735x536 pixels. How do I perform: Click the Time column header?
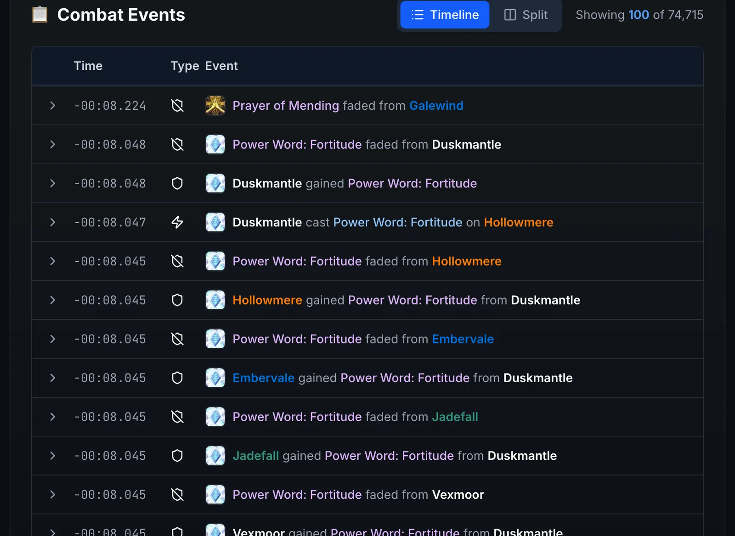point(88,66)
